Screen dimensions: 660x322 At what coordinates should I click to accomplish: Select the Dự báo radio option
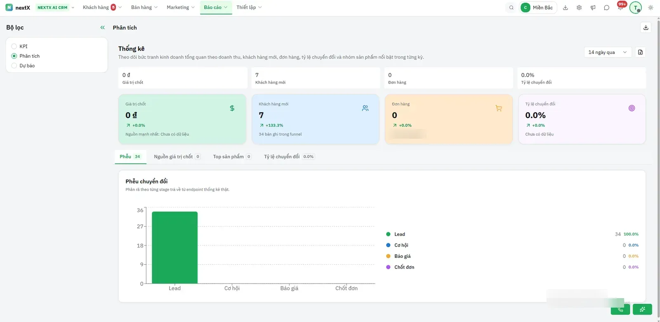click(x=14, y=65)
